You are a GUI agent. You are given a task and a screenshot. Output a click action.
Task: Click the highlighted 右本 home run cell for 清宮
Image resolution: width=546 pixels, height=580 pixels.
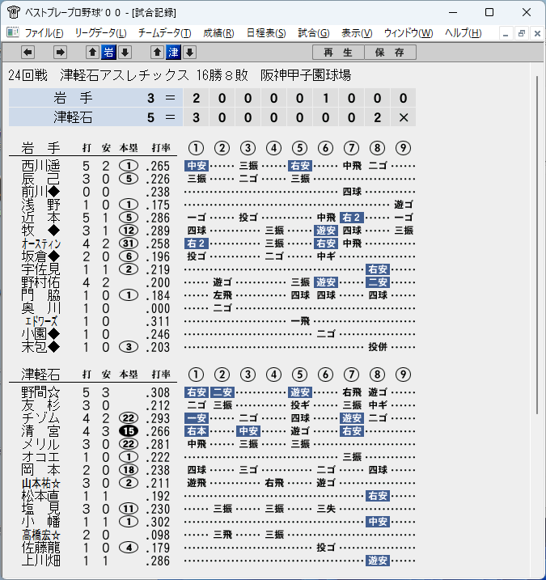tap(197, 431)
